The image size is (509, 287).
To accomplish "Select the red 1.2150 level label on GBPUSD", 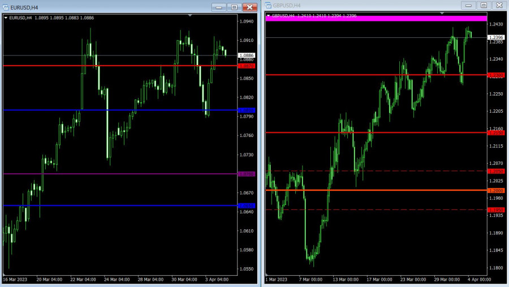I will (x=495, y=133).
